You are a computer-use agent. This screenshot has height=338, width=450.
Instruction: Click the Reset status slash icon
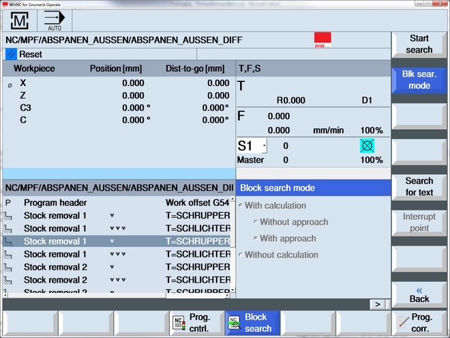click(11, 53)
